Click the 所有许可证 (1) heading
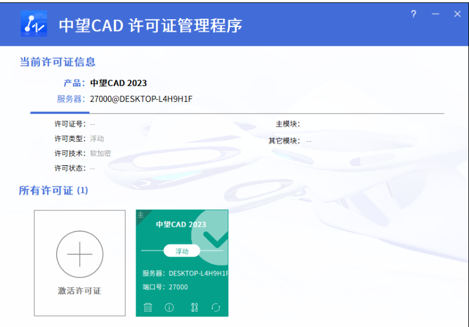469x327 pixels. [53, 190]
